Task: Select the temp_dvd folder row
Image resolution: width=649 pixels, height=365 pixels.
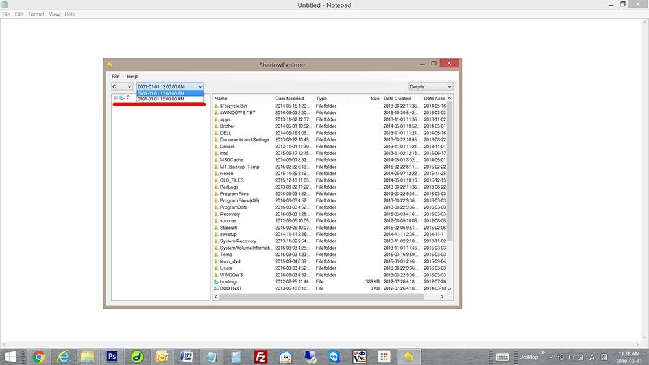Action: 330,261
